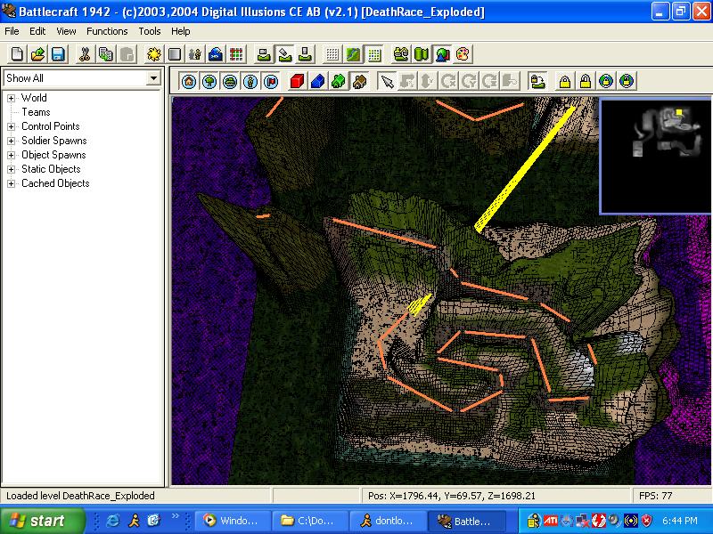Click the plain white grid toolbar icon
The image size is (713, 534).
coord(332,54)
